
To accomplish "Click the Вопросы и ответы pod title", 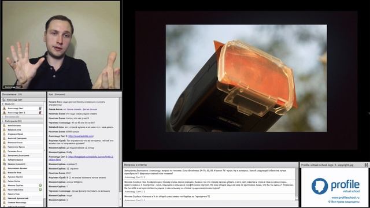I will pos(135,165).
